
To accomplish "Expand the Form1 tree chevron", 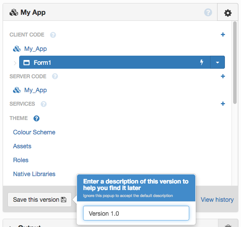I will coord(15,63).
